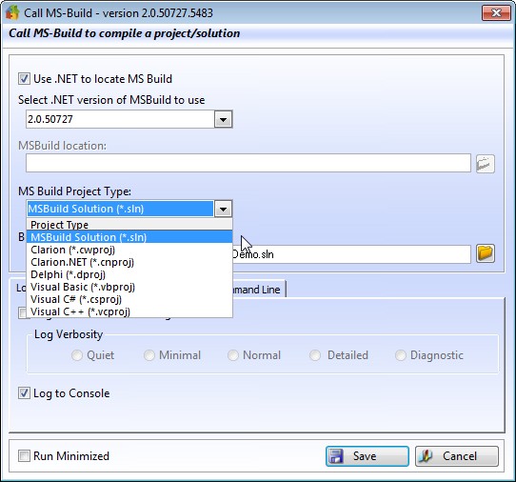Switch to the Command Line tab
516x482 pixels.
click(259, 290)
